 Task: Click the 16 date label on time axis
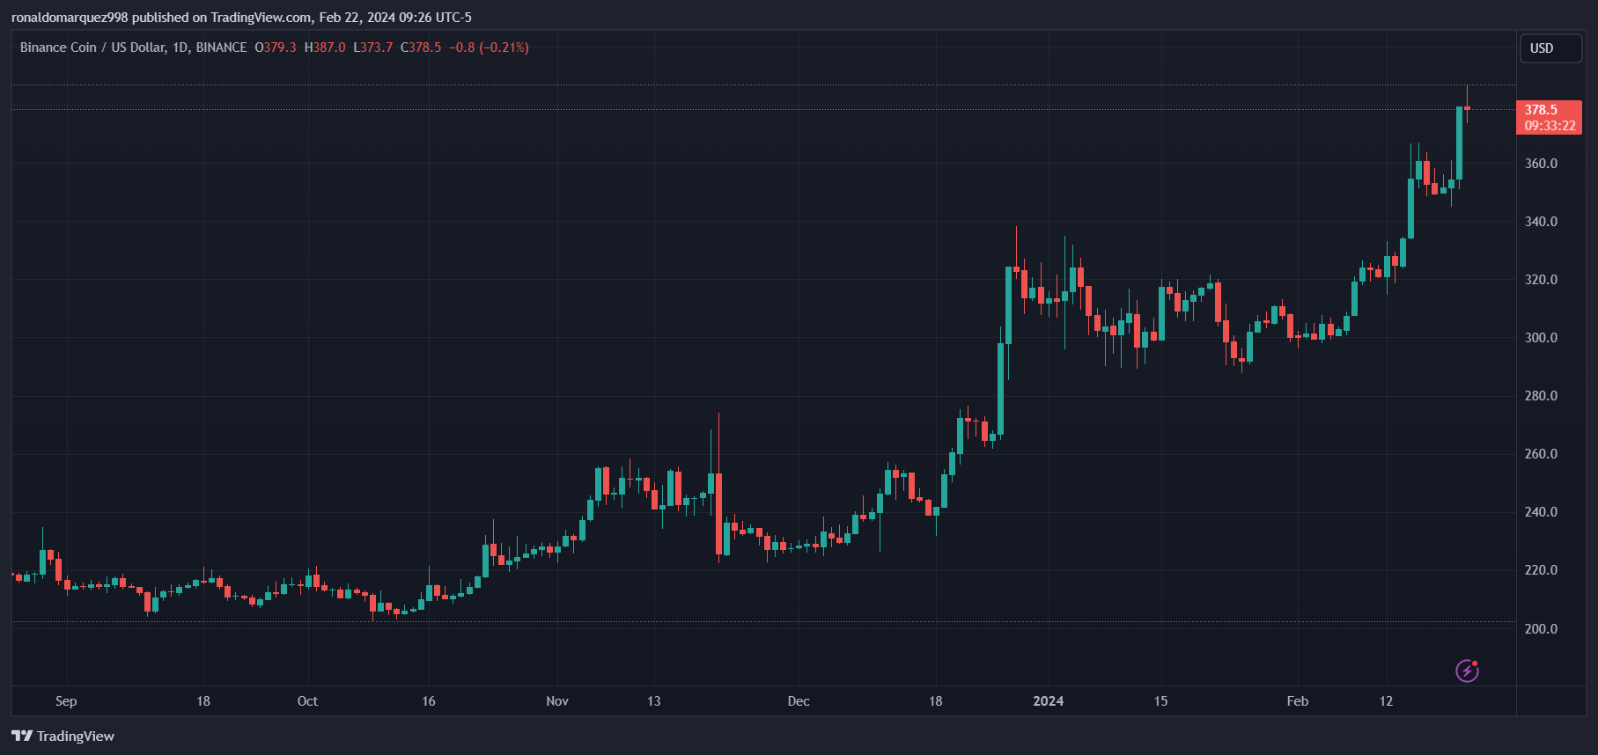pos(429,701)
